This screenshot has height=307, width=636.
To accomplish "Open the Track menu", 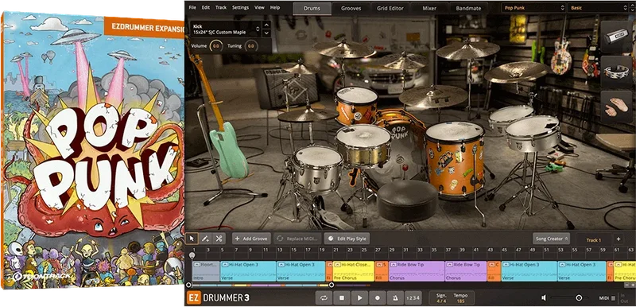I will [x=221, y=7].
